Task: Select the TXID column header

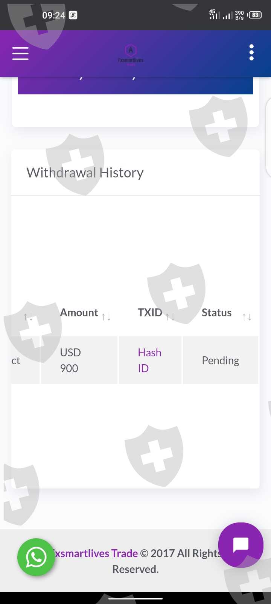Action: (x=150, y=313)
